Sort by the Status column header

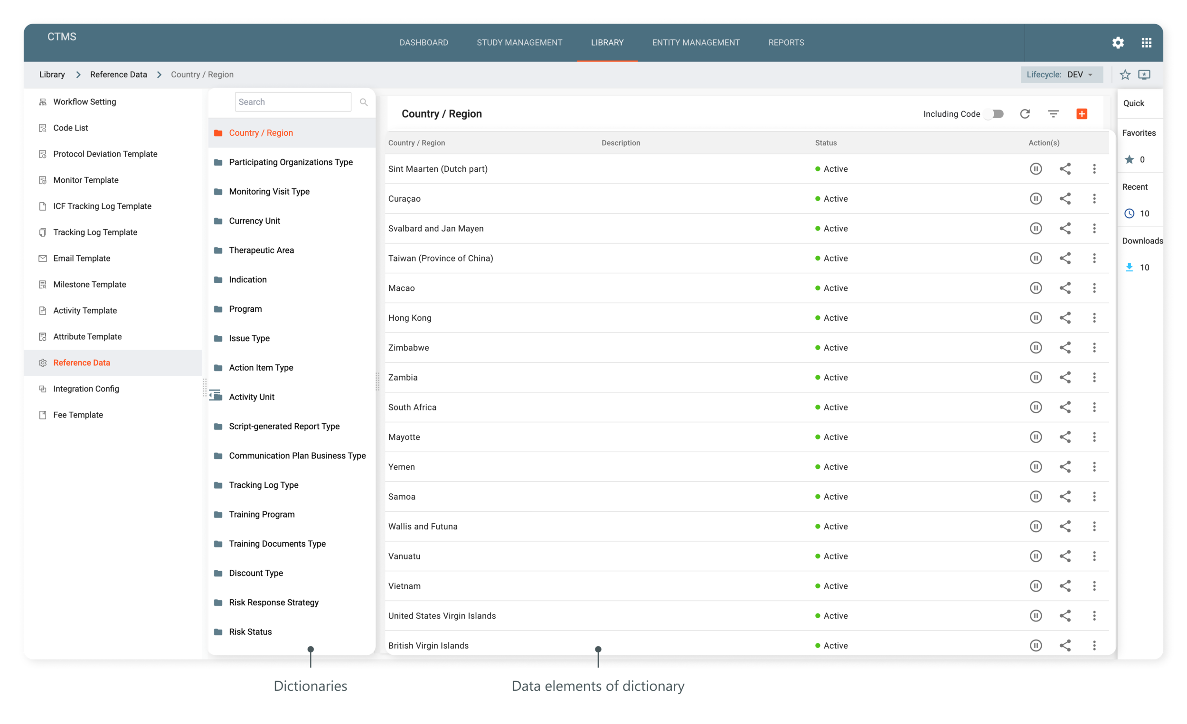point(826,143)
